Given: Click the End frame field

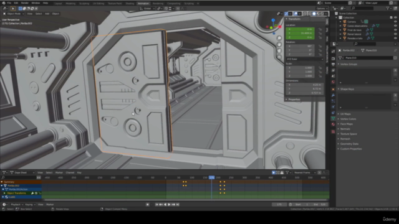Looking at the screenshot, I should (x=320, y=205).
